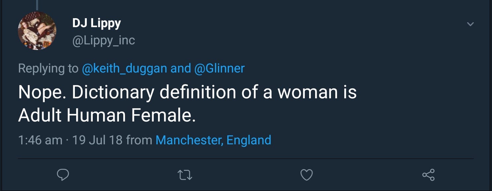Open the @Glinner mention link

(219, 68)
